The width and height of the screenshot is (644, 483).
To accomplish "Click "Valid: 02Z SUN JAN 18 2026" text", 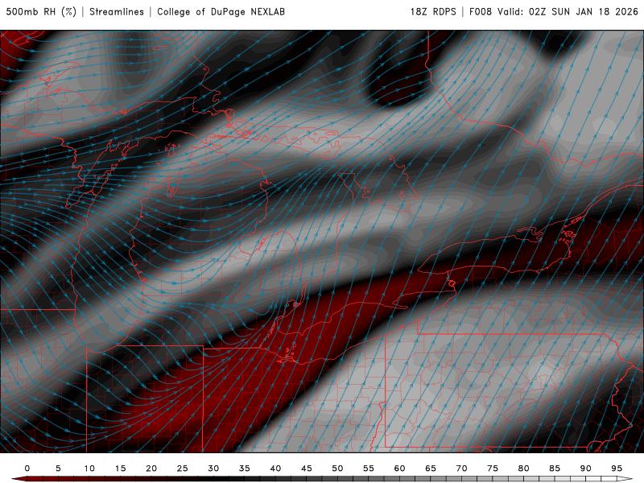I will pyautogui.click(x=568, y=11).
